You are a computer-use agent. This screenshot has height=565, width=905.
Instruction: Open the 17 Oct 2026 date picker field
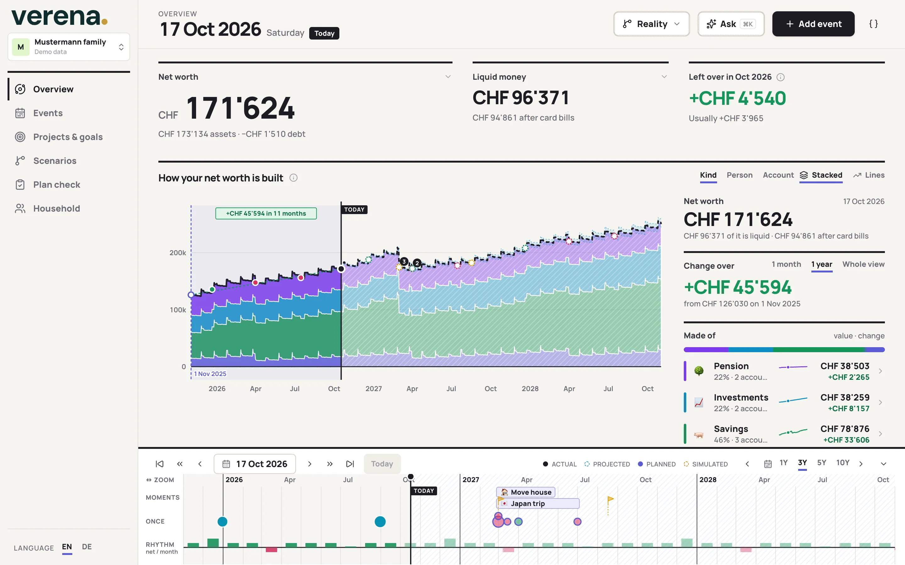coord(255,464)
